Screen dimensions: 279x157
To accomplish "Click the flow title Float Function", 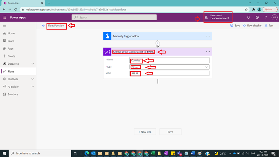I will [x=56, y=25].
